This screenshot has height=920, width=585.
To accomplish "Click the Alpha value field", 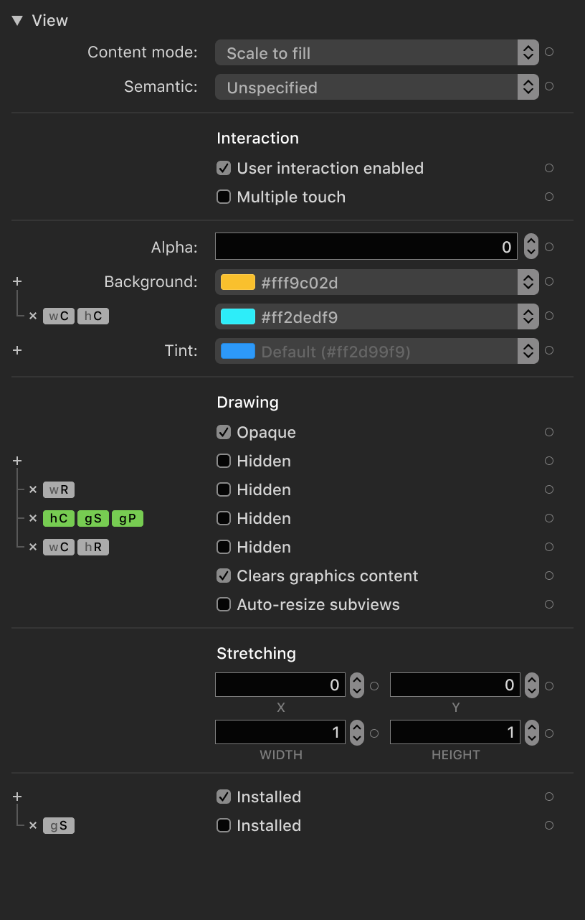I will (x=366, y=247).
